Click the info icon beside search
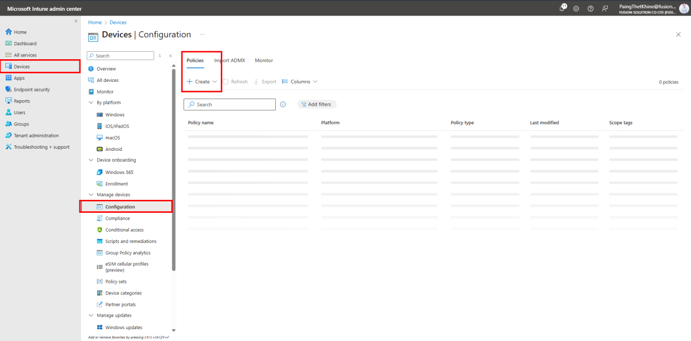The image size is (691, 341). coord(283,105)
